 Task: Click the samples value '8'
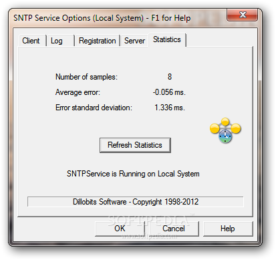(x=170, y=77)
